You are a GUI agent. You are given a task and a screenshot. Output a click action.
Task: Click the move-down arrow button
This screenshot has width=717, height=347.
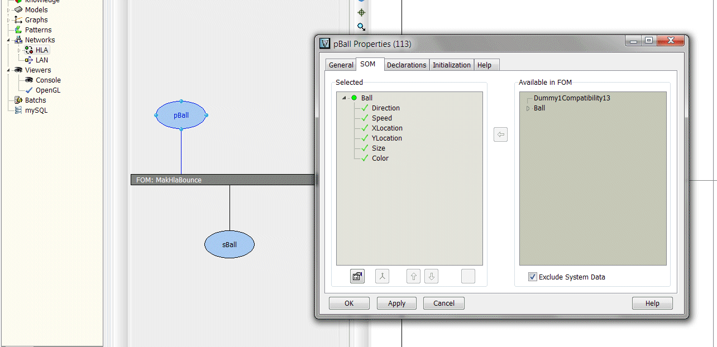tap(431, 276)
